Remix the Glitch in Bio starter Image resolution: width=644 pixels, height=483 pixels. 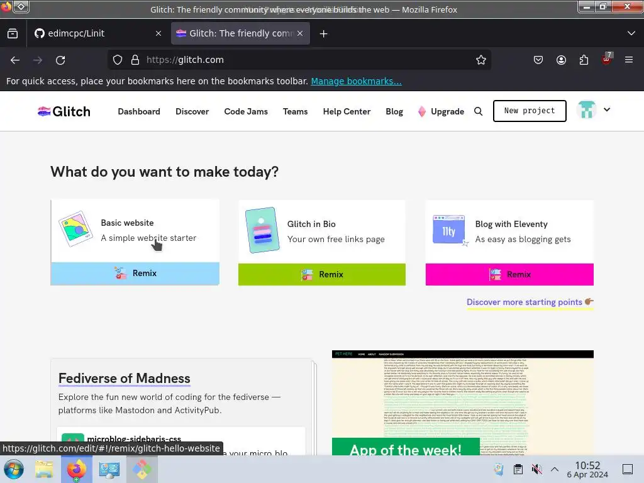(322, 274)
